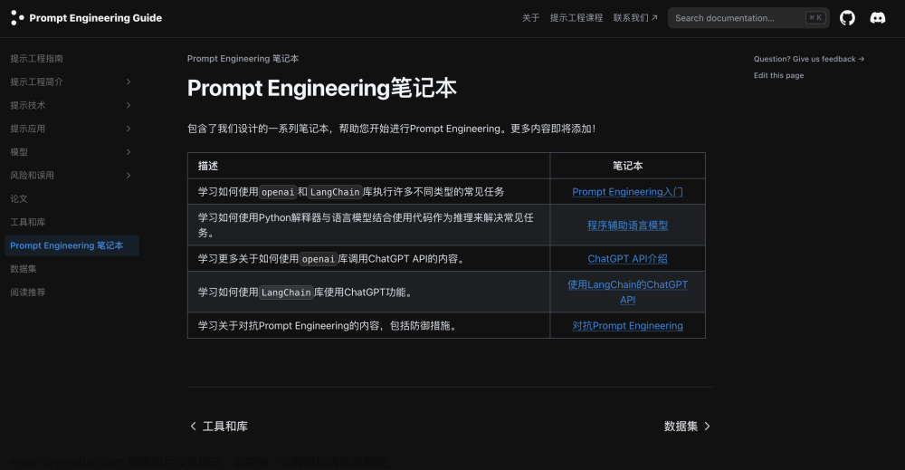
Task: Click the Prompt Engineering笔记本 page heading
Action: [322, 89]
